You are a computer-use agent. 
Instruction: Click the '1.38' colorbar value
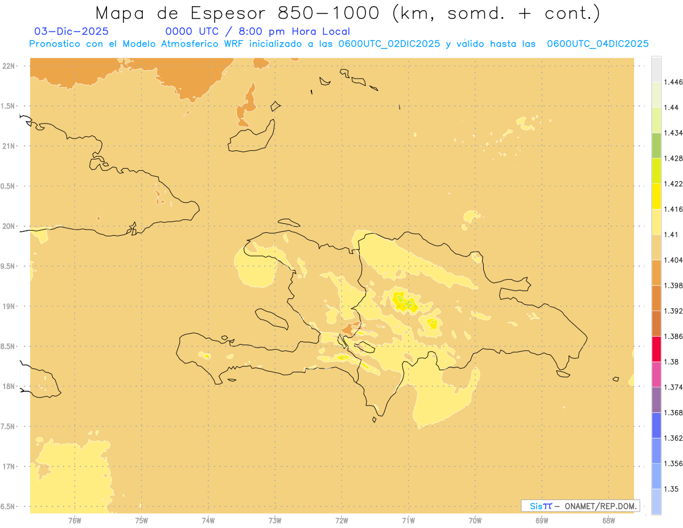tap(670, 362)
